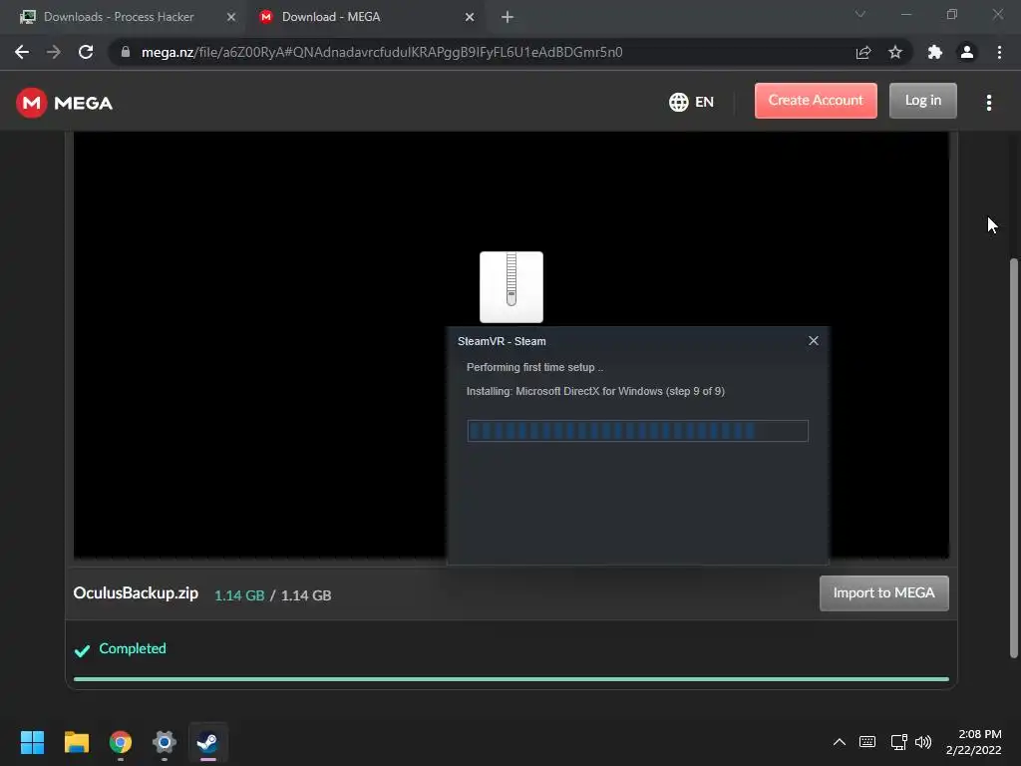
Task: Click the SteamVR installation progress bar
Action: 637,431
